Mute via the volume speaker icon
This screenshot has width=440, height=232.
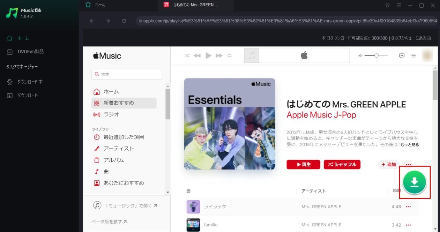coord(360,56)
